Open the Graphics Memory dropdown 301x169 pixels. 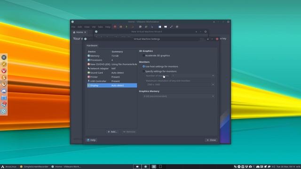[178, 96]
